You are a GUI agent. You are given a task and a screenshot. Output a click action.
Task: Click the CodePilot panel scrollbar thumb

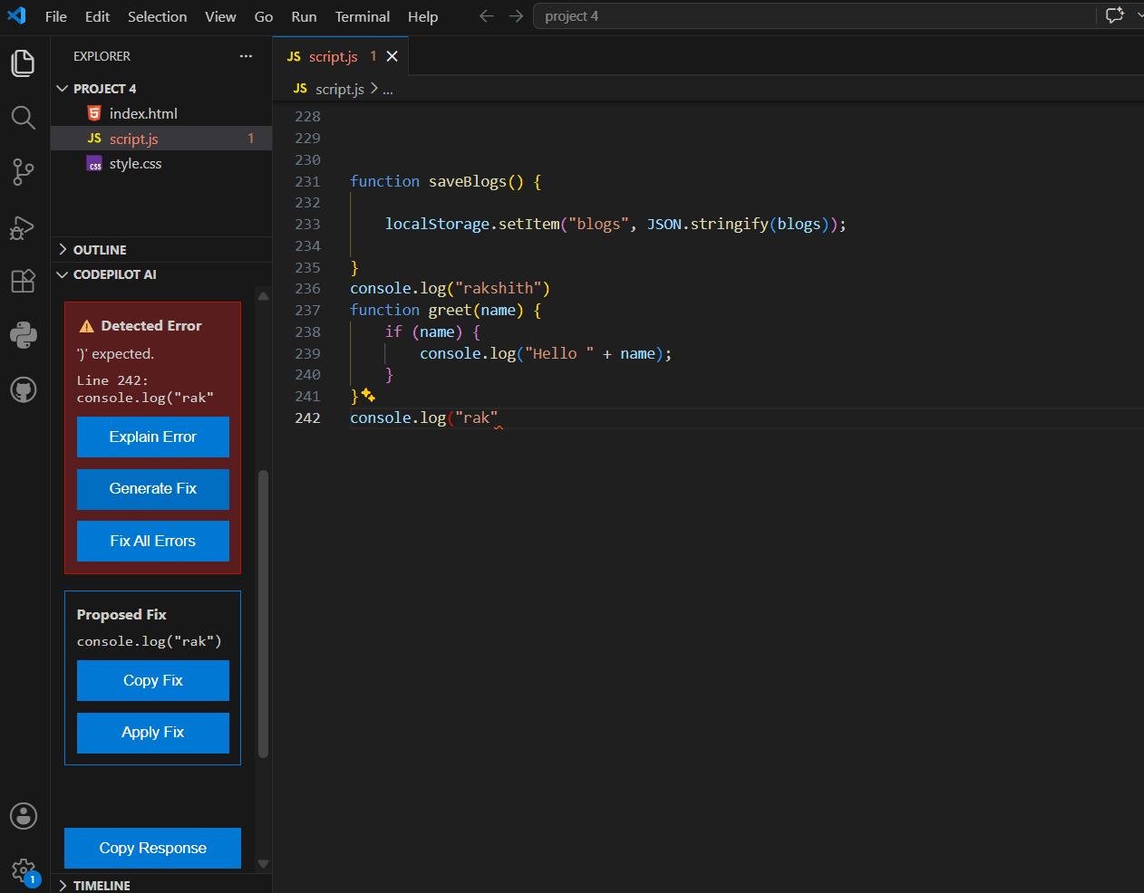pos(264,613)
